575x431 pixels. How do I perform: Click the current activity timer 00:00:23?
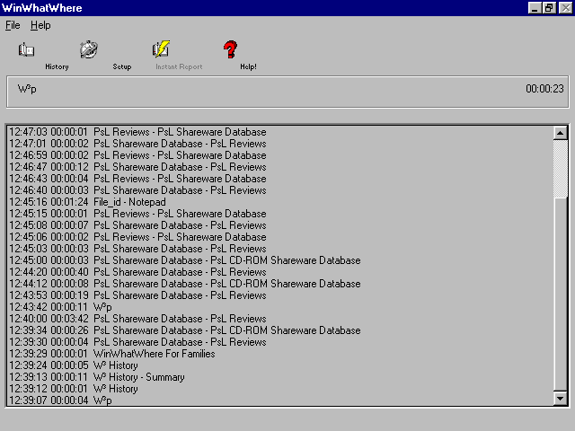click(x=544, y=89)
